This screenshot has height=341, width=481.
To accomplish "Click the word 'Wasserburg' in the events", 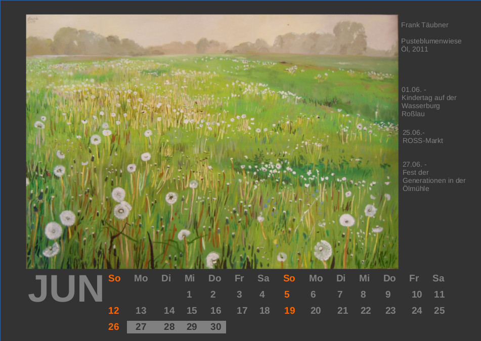I will (421, 106).
